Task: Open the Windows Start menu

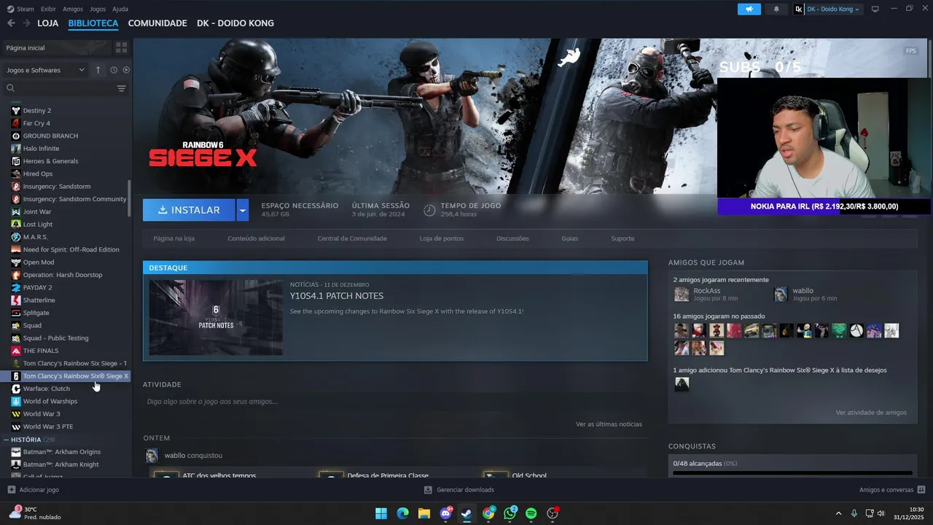Action: [381, 513]
